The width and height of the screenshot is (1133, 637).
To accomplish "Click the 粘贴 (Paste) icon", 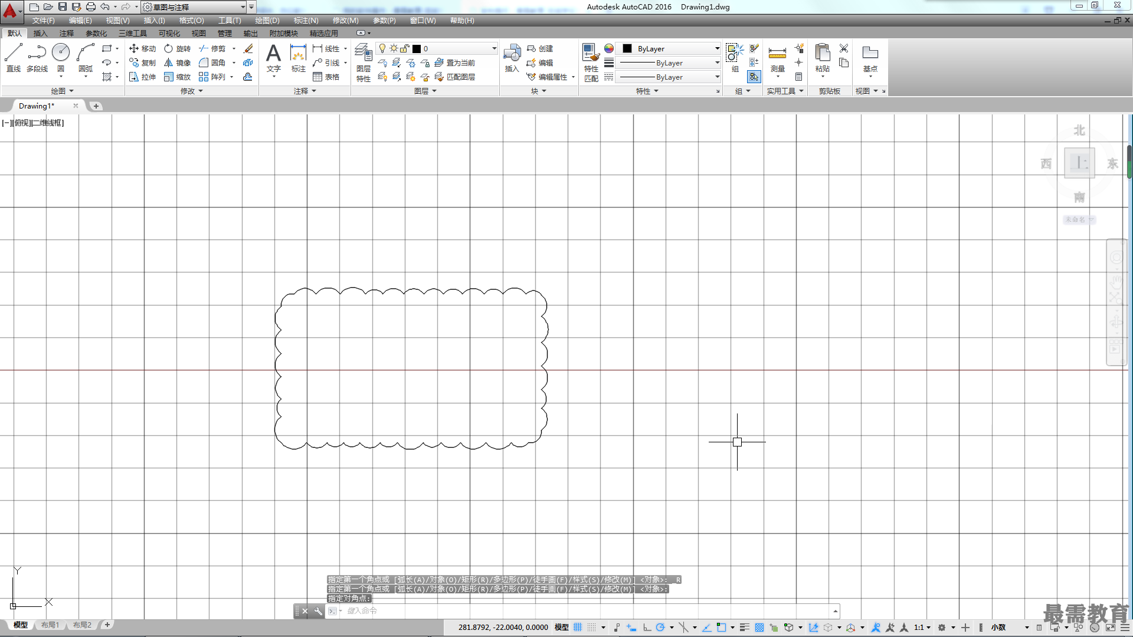I will (x=823, y=58).
